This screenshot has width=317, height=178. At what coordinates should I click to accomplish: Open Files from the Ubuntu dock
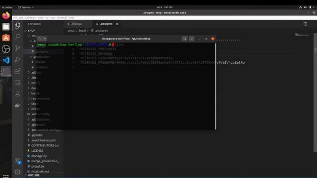pyautogui.click(x=6, y=27)
